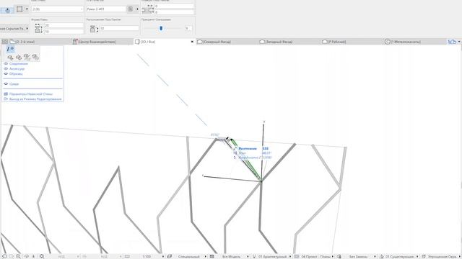Select the rectangular frame shape icon
This screenshot has width=462, height=259.
[19, 9]
